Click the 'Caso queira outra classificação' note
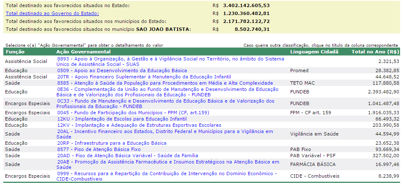This screenshot has width=403, height=186. click(x=320, y=45)
